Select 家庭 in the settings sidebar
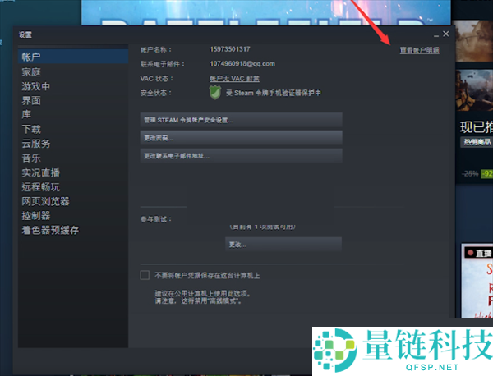 [x=31, y=72]
